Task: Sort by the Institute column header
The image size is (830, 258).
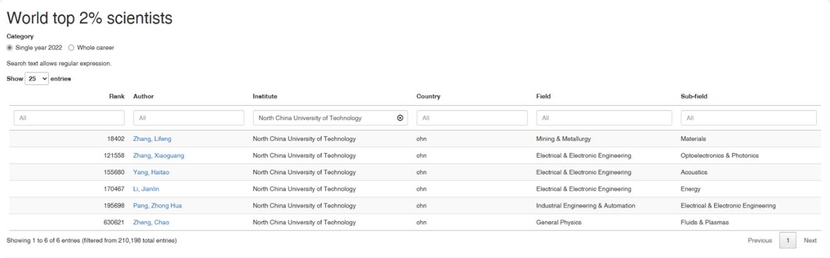Action: [x=265, y=96]
